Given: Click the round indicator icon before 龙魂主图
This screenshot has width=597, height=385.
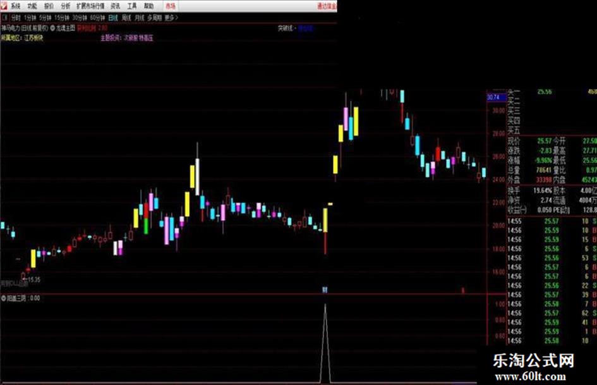Looking at the screenshot, I should (x=52, y=28).
